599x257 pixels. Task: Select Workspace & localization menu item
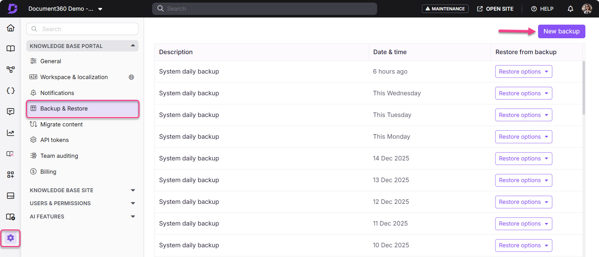(x=82, y=77)
